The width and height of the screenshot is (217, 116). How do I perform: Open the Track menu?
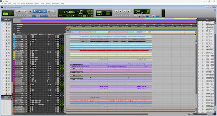coord(14,4)
